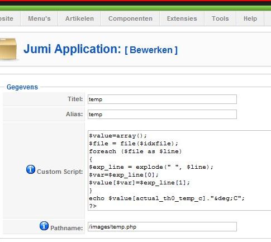
Task: Click the Jumi package box icon
Action: (x=8, y=49)
